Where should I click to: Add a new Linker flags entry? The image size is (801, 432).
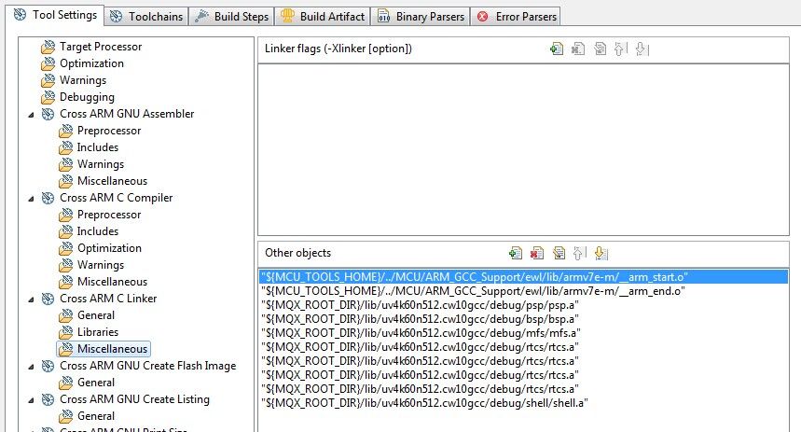click(557, 49)
